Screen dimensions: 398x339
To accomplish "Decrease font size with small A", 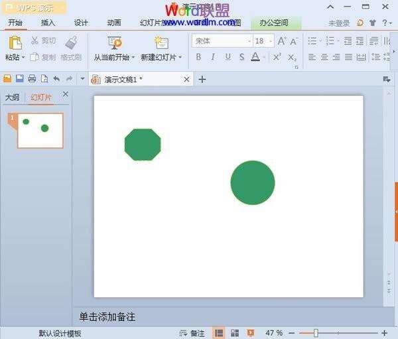I will click(x=294, y=41).
